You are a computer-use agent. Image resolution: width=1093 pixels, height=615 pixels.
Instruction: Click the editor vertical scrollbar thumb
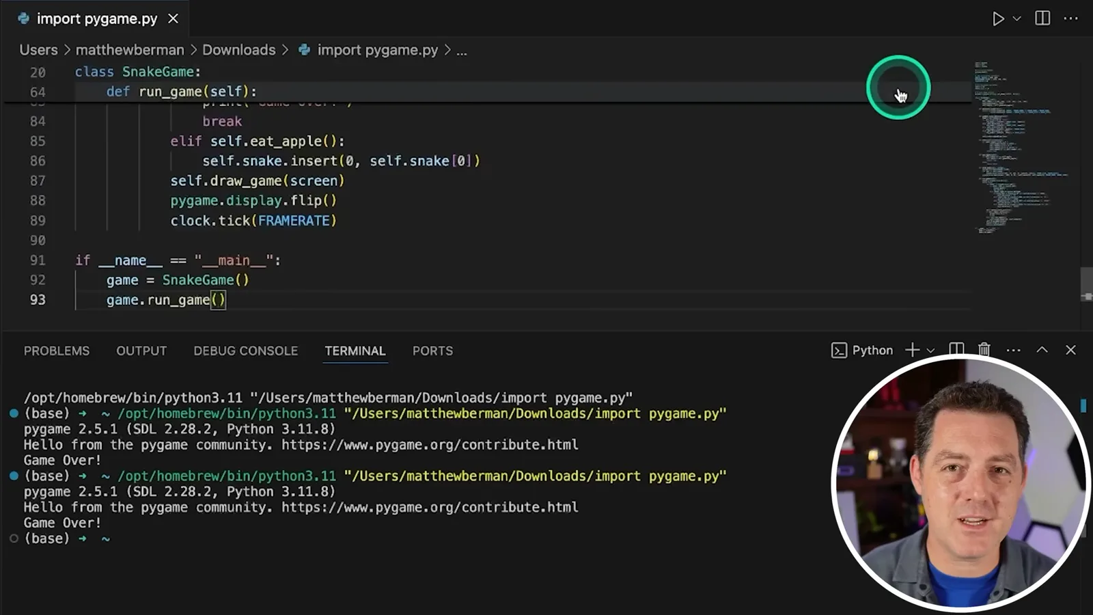1086,285
